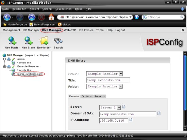Image resolution: width=187 pixels, height=140 pixels.
Task: Switch to the Records tab
Action: pos(100,96)
